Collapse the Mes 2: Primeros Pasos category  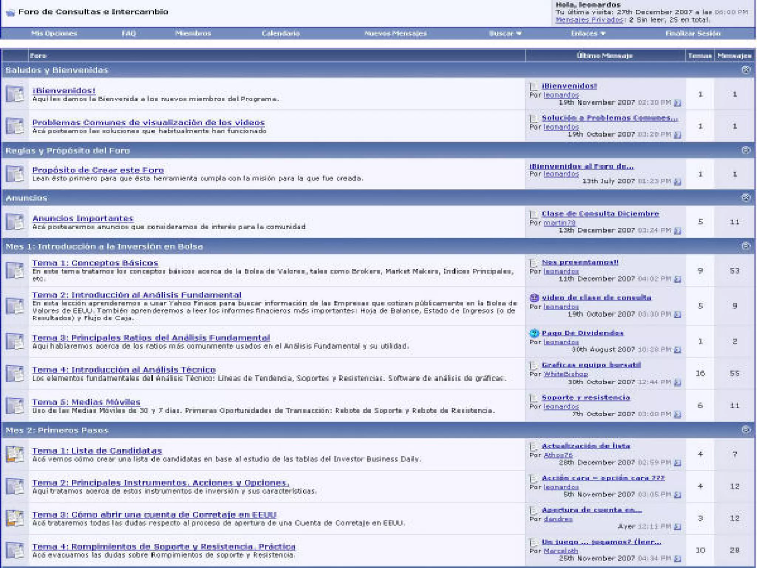point(746,430)
